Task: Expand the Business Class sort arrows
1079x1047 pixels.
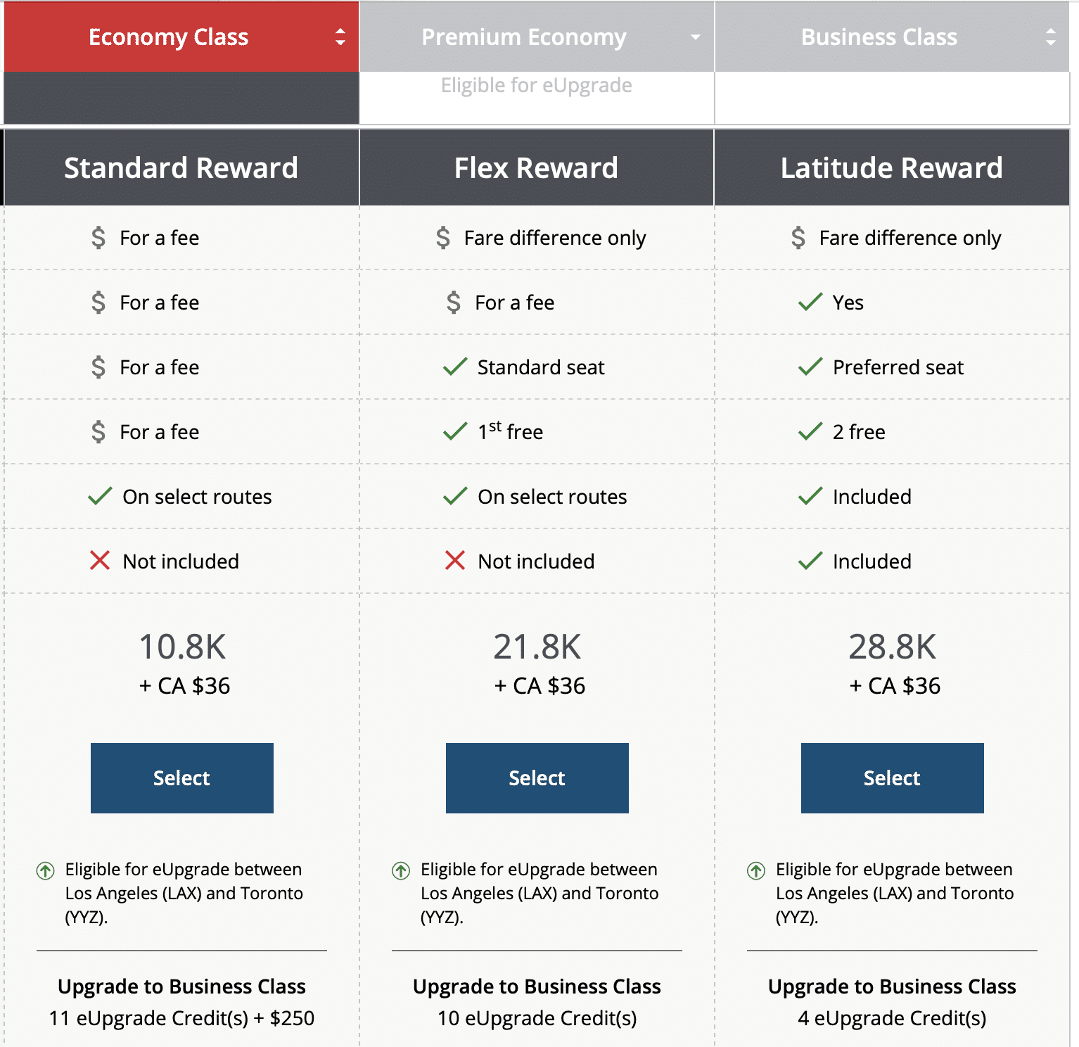Action: (1051, 37)
